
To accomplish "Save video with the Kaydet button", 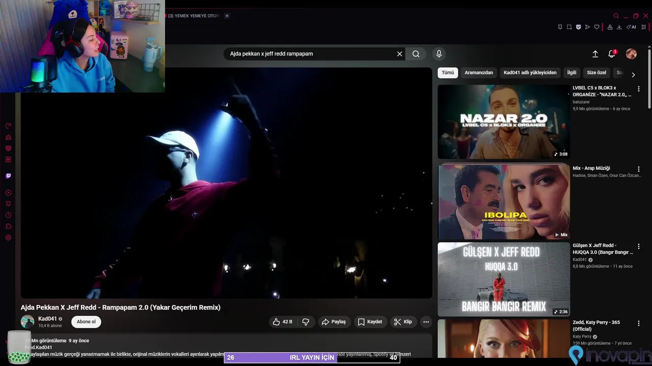I will coord(370,322).
